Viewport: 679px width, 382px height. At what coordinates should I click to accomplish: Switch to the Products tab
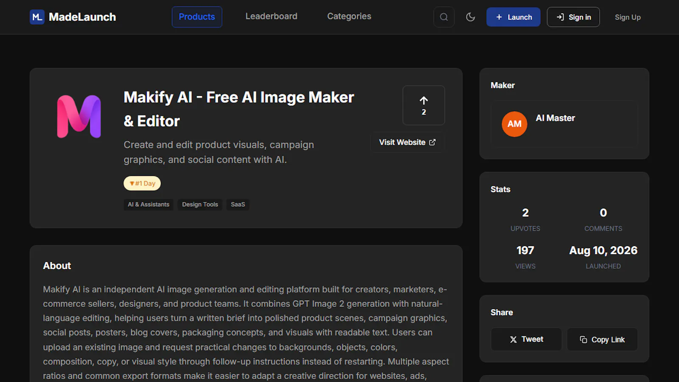pyautogui.click(x=197, y=17)
